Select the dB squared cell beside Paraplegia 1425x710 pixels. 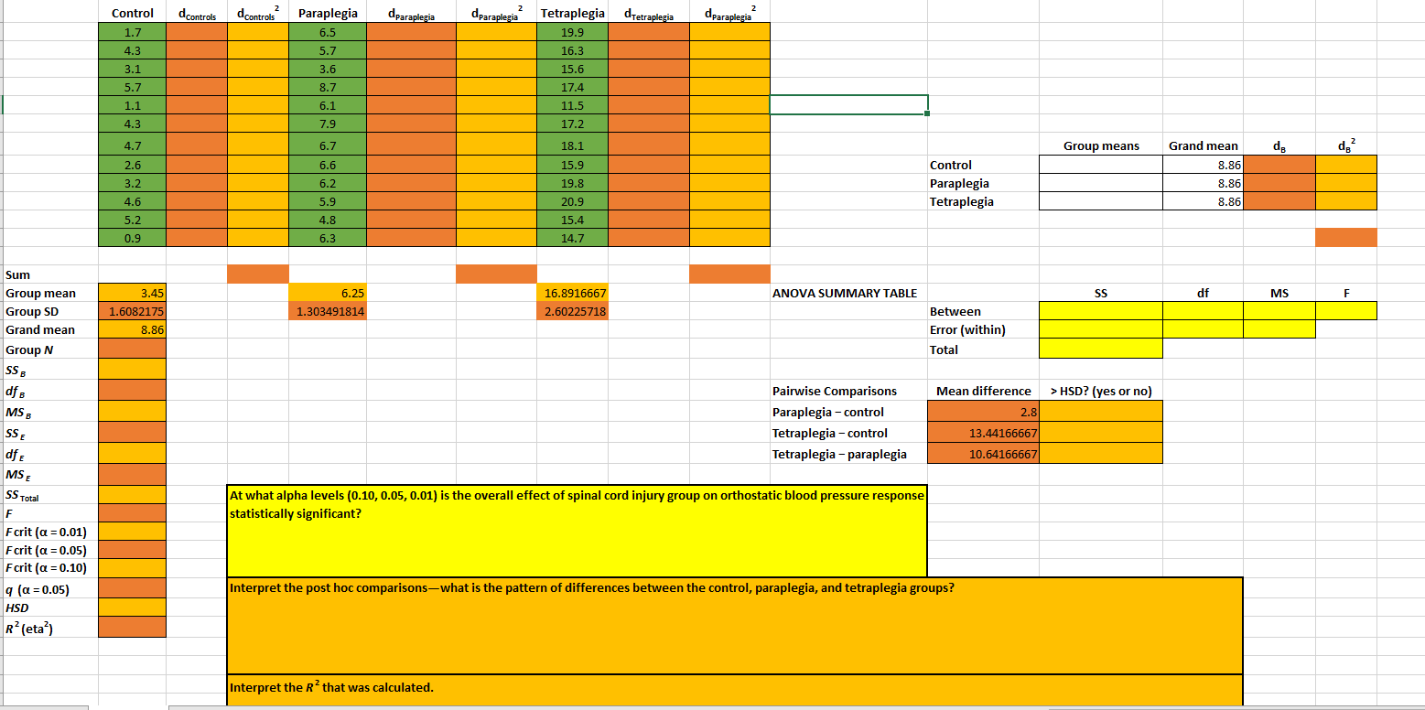click(x=1345, y=183)
